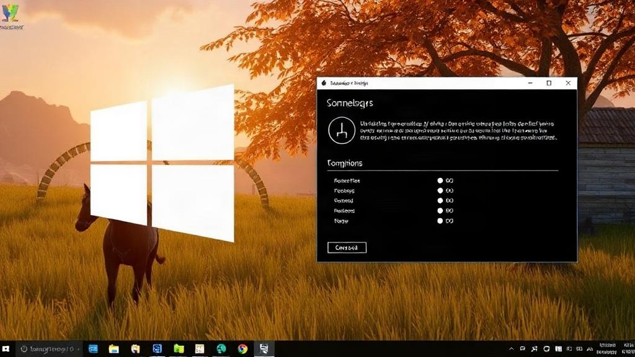
Task: Launch Google Chrome from the taskbar
Action: click(x=242, y=349)
